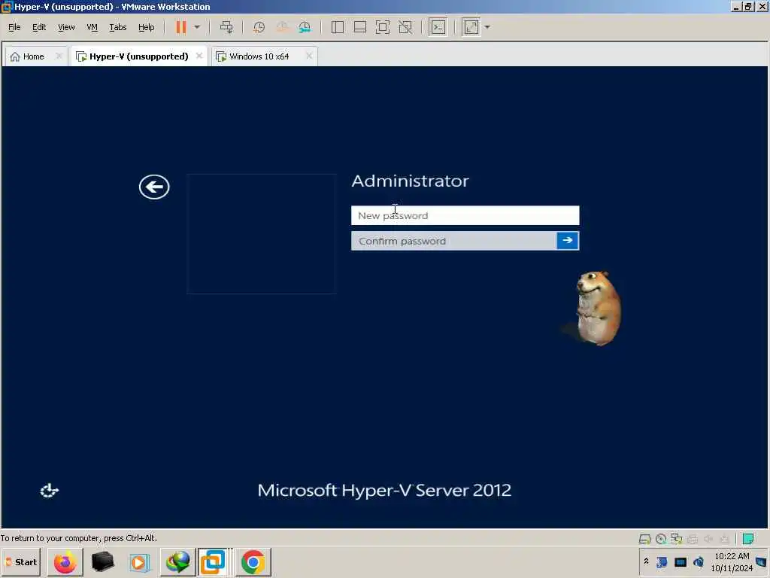The image size is (770, 578).
Task: Close the Hyper-V (unsupported) tab
Action: coord(199,56)
